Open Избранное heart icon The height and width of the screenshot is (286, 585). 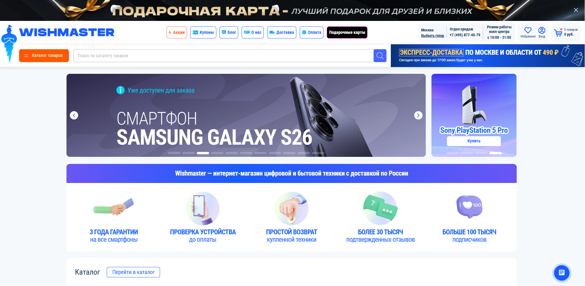[x=528, y=30]
